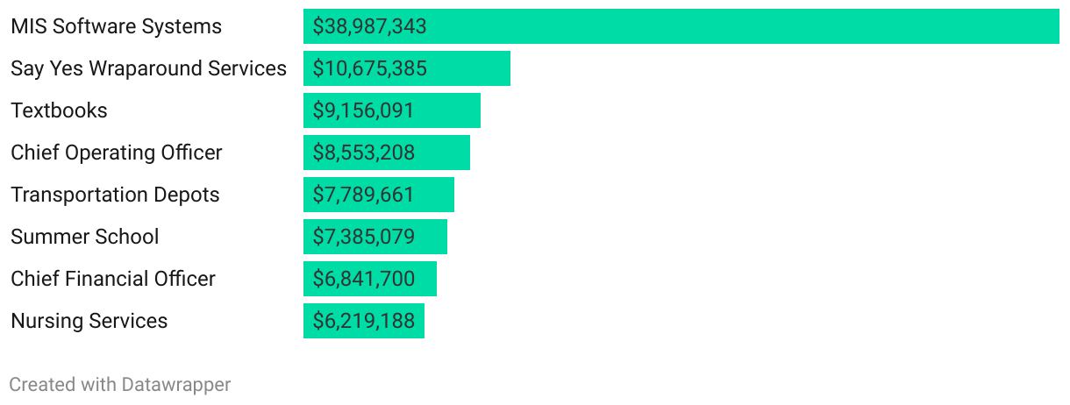This screenshot has height=405, width=1070.
Task: Select the $6,219,188 value text
Action: tap(363, 321)
